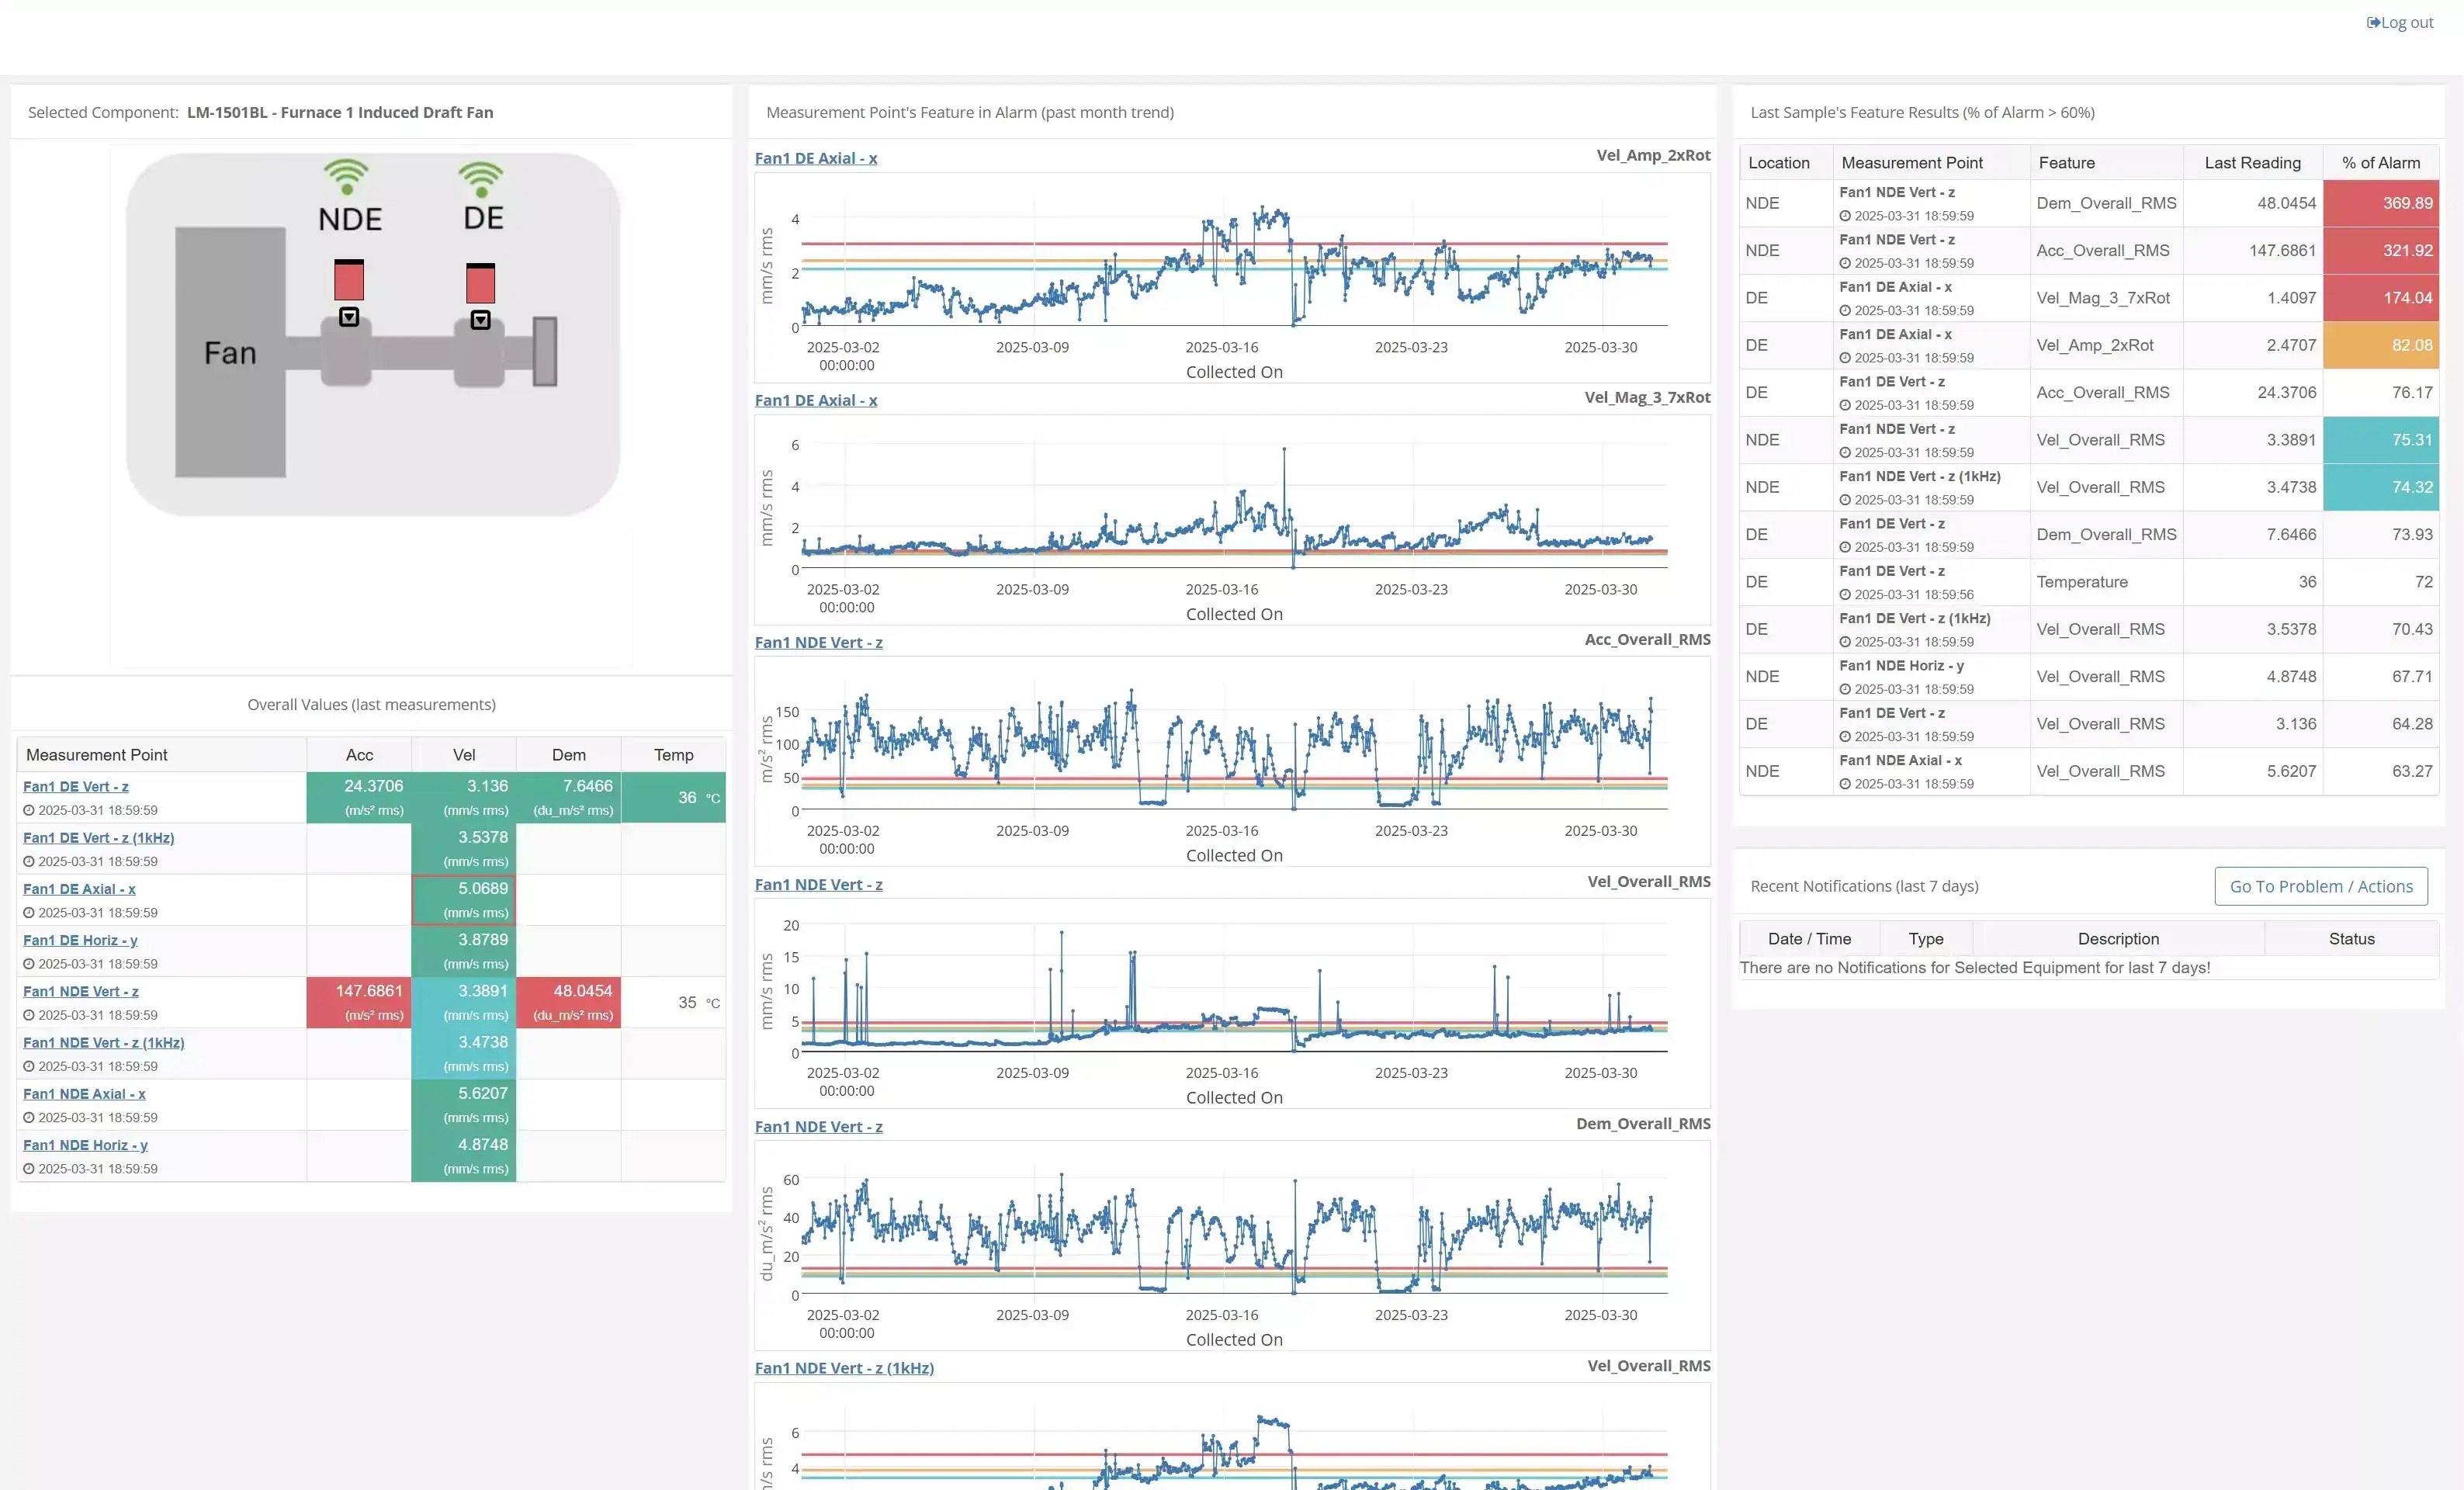Click the Log out link
Viewport: 2464px width, 1490px height.
tap(2399, 22)
